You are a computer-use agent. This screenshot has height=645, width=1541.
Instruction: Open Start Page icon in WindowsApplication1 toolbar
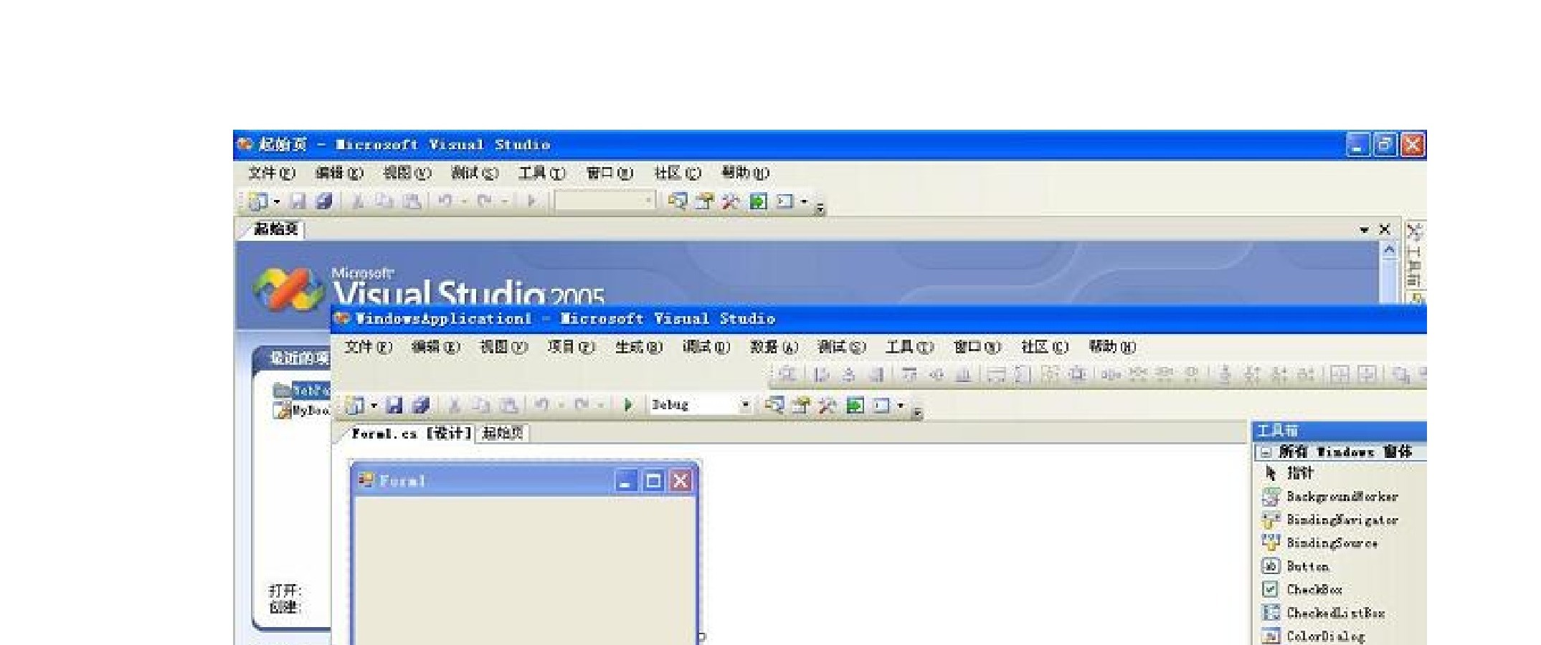point(855,406)
